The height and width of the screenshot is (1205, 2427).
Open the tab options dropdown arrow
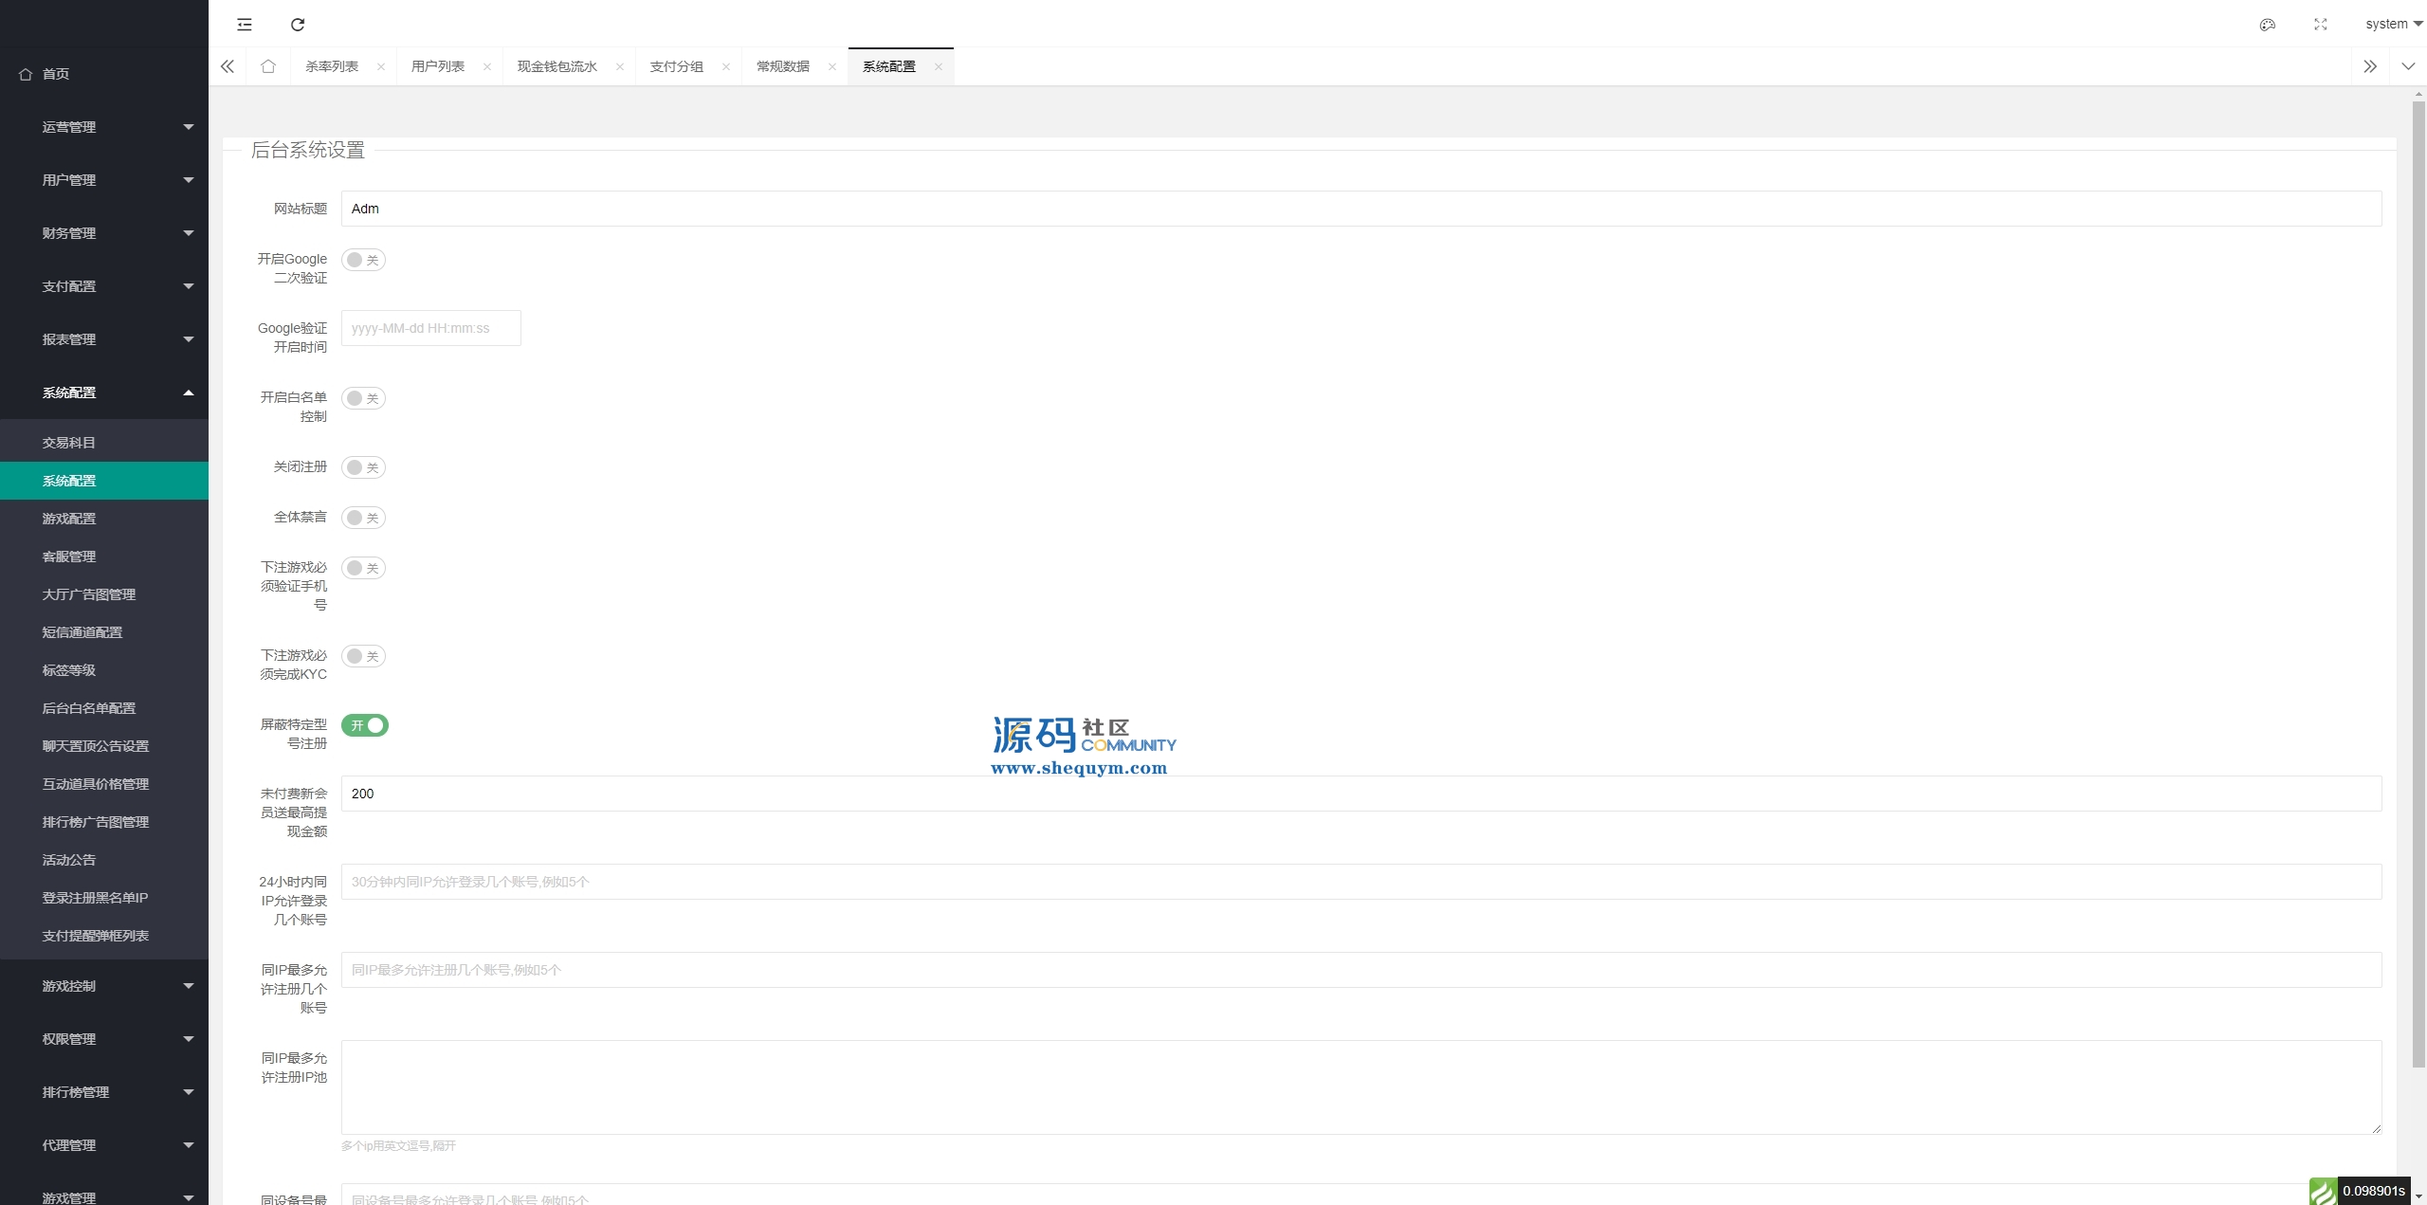click(x=2408, y=66)
